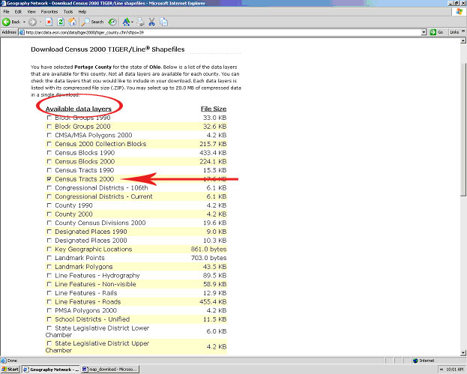Open the History clock icon

(x=112, y=22)
